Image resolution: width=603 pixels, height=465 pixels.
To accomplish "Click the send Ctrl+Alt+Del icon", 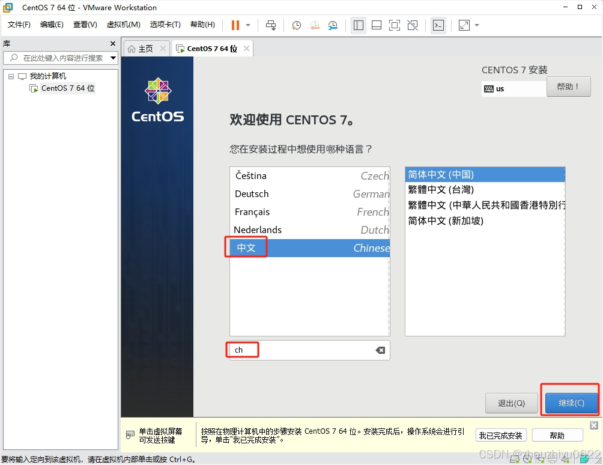I will (x=271, y=25).
